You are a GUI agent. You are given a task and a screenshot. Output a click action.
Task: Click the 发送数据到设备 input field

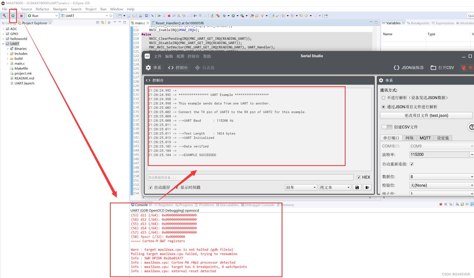pyautogui.click(x=250, y=177)
